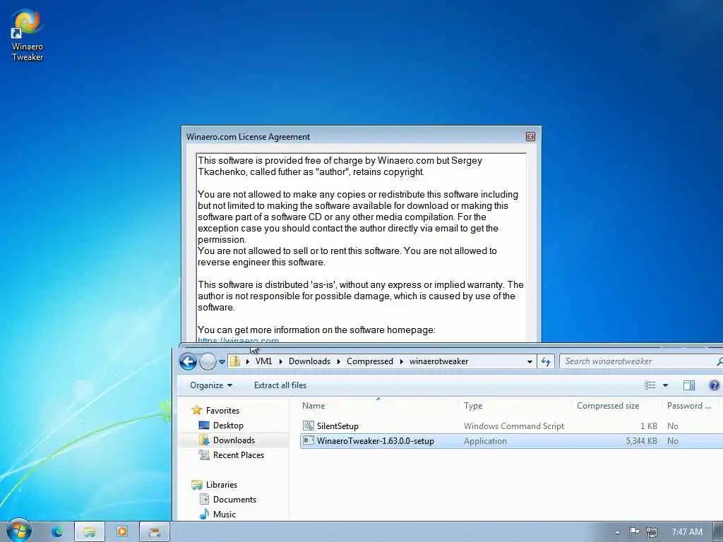
Task: Open Windows Media Player from taskbar
Action: 121,532
